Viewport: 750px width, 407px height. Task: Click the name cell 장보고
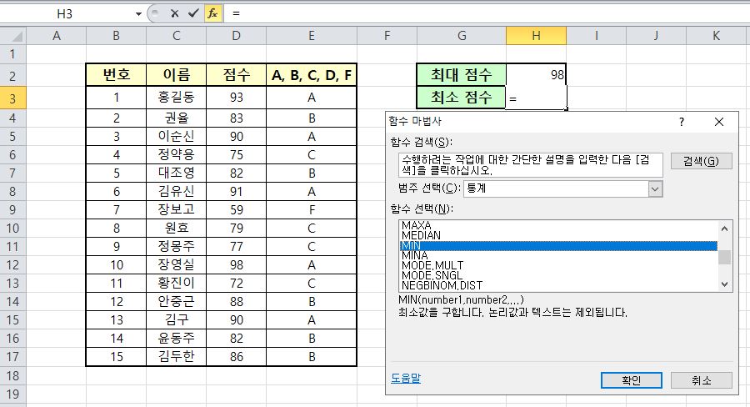[x=177, y=209]
